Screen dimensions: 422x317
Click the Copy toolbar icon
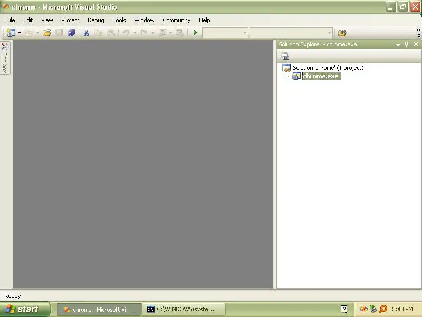[98, 33]
